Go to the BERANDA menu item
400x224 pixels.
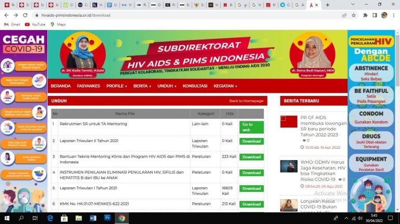click(60, 86)
